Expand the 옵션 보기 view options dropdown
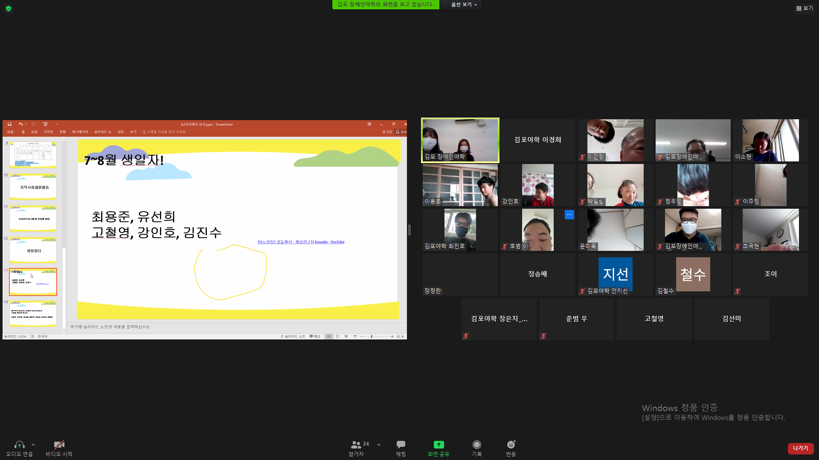 pos(464,5)
